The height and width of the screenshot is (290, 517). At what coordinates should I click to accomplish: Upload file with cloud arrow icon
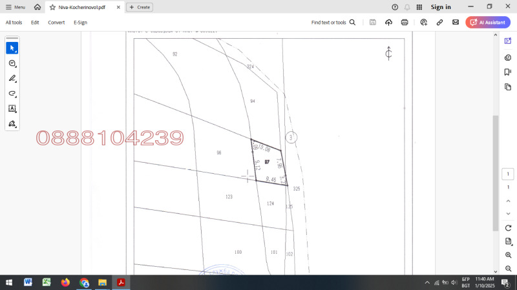coord(388,22)
